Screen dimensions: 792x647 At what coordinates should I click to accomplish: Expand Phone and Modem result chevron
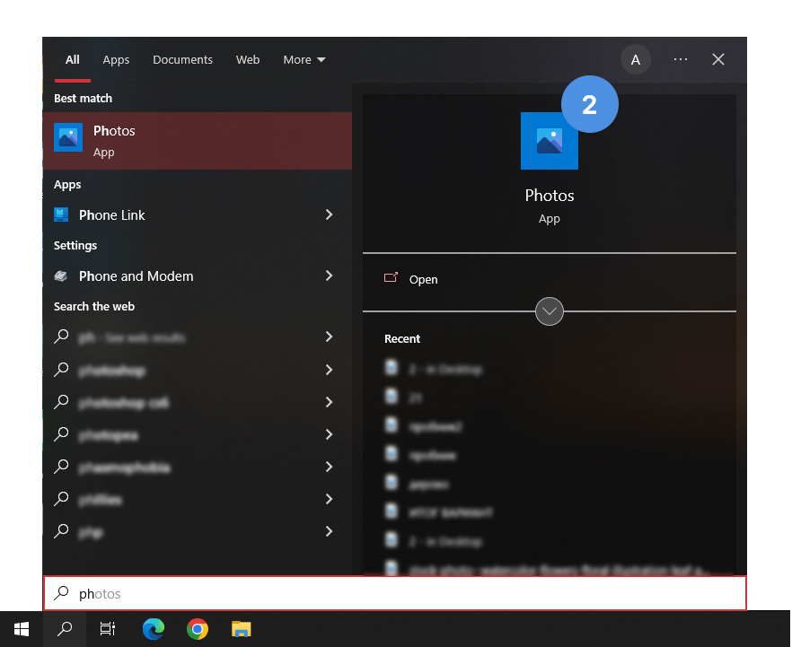pos(329,275)
